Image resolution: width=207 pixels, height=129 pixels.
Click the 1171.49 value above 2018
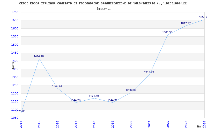(x=94, y=96)
